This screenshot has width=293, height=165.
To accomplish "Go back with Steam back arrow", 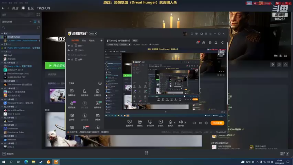I will tap(3, 8).
